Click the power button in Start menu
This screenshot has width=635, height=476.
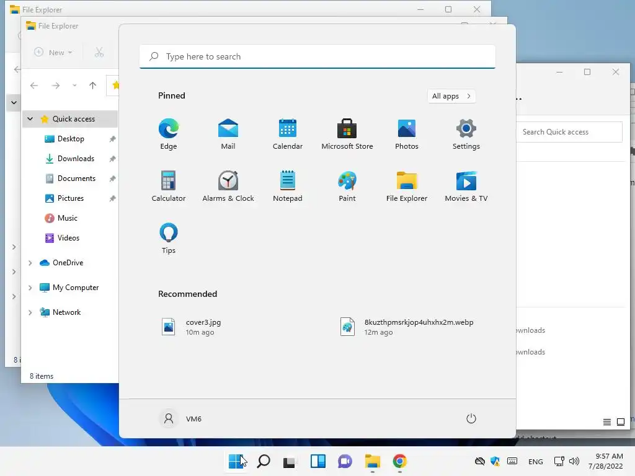[x=471, y=418]
